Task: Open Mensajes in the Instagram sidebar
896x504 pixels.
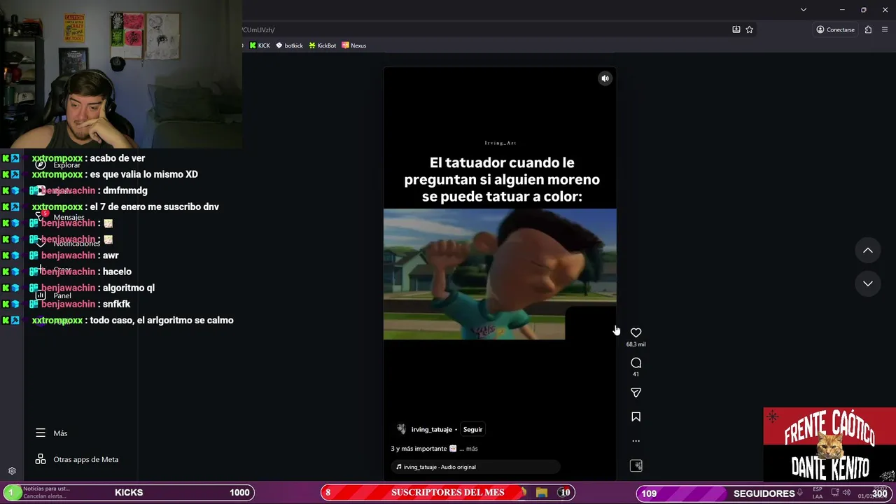Action: tap(60, 217)
